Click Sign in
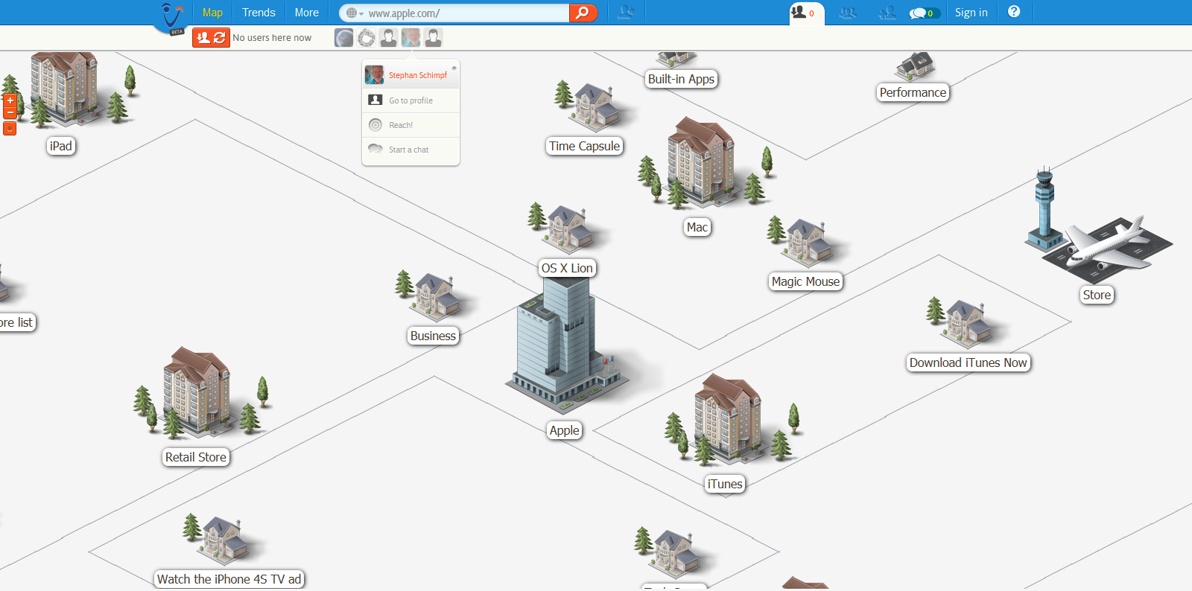The image size is (1192, 591). (971, 13)
